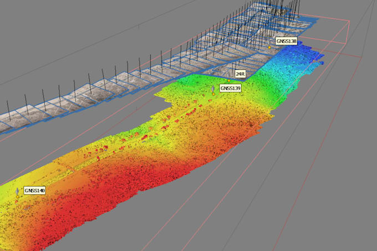Viewport: 377px width, 251px height.
Task: Click the orange point marker at GNSS138
Action: 269,48
